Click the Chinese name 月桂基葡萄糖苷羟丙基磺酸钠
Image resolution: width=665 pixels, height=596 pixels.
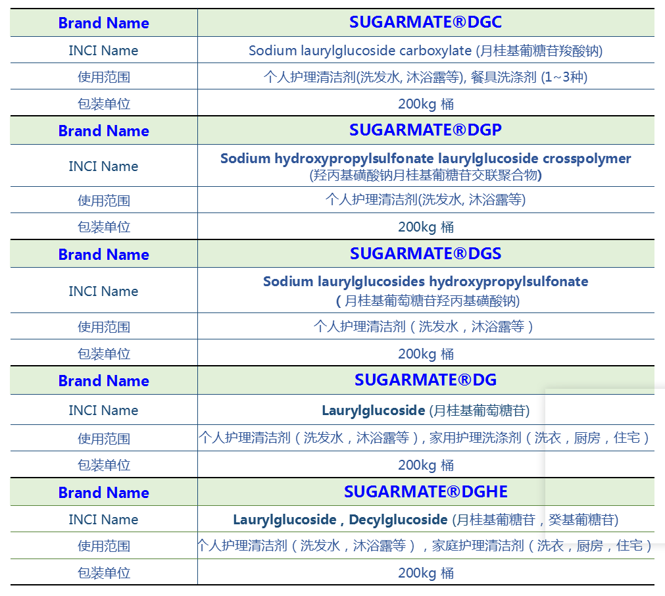pyautogui.click(x=428, y=301)
